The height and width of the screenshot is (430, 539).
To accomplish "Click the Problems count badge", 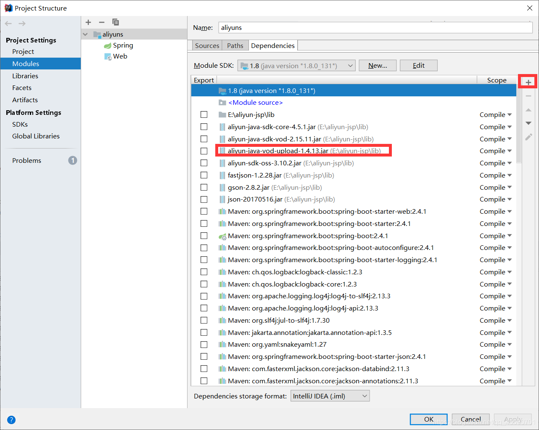I will (x=73, y=160).
